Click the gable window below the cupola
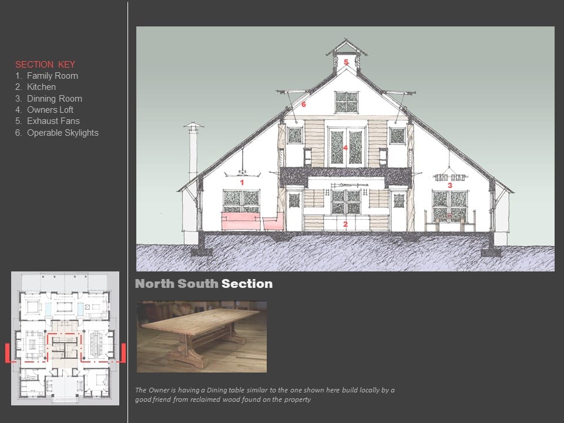 click(x=347, y=102)
